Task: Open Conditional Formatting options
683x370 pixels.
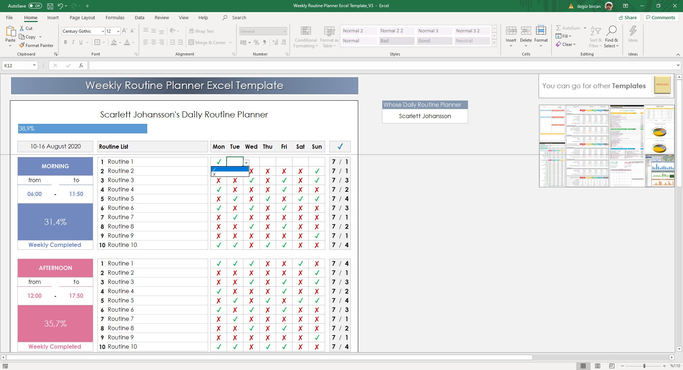Action: [x=305, y=37]
